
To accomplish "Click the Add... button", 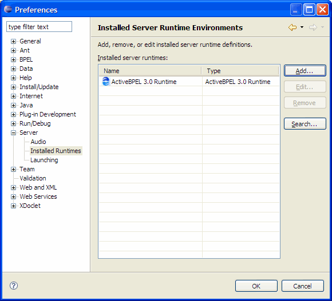I will pos(305,71).
